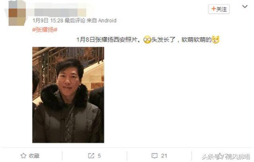Expand the chevron menu beside follow button
This screenshot has width=254, height=162.
click(244, 7)
